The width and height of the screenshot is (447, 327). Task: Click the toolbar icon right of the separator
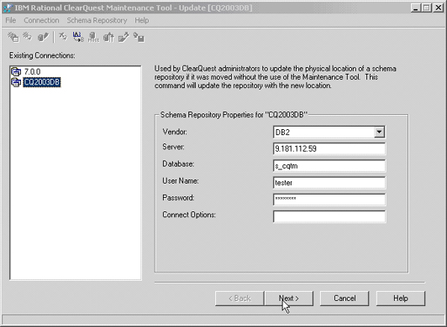63,37
